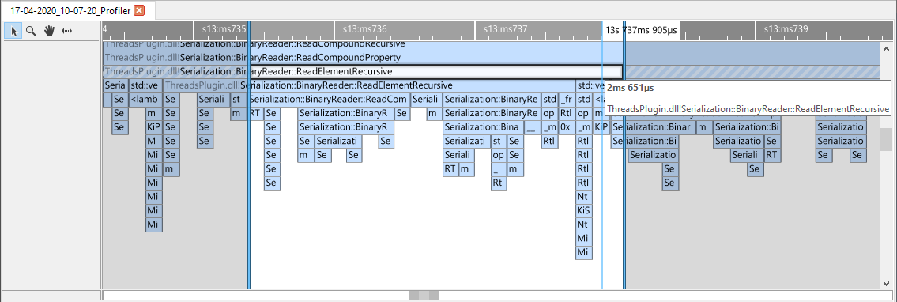Activate the magnifier zoom tool
This screenshot has height=302, width=897.
coord(31,31)
